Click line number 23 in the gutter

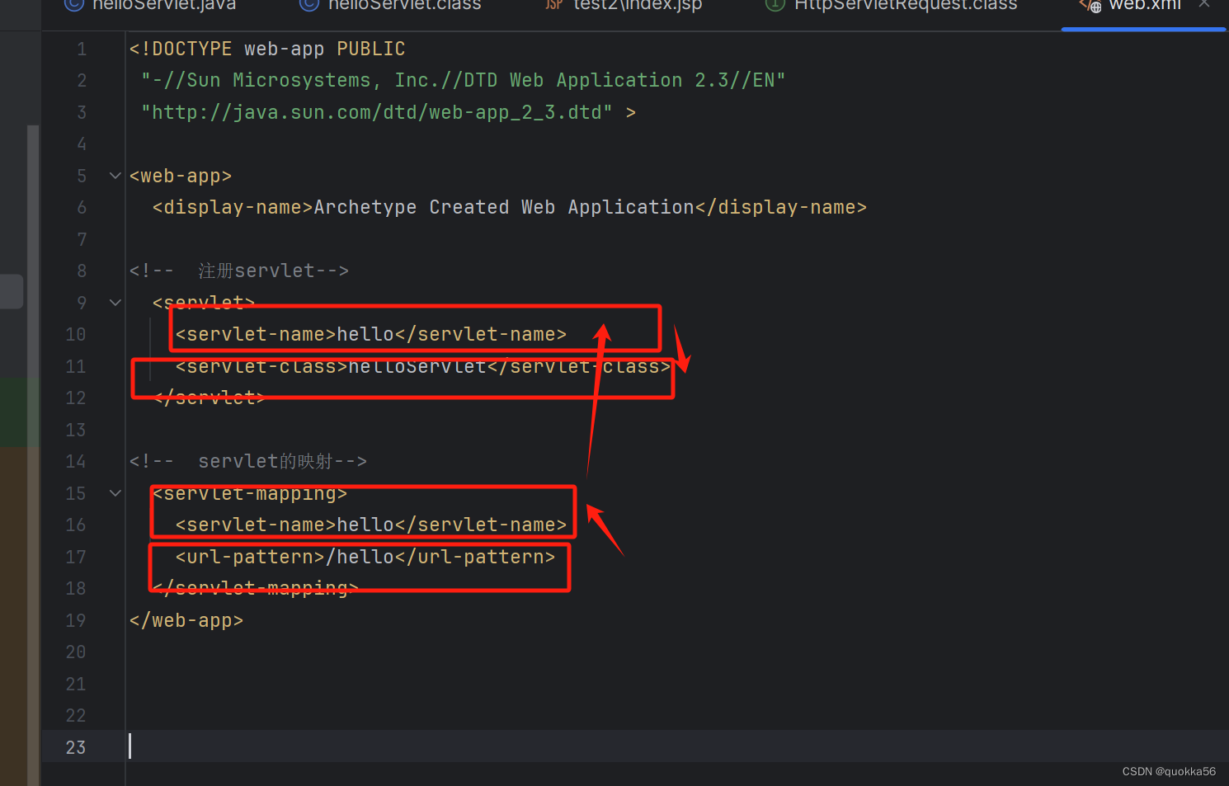(76, 747)
